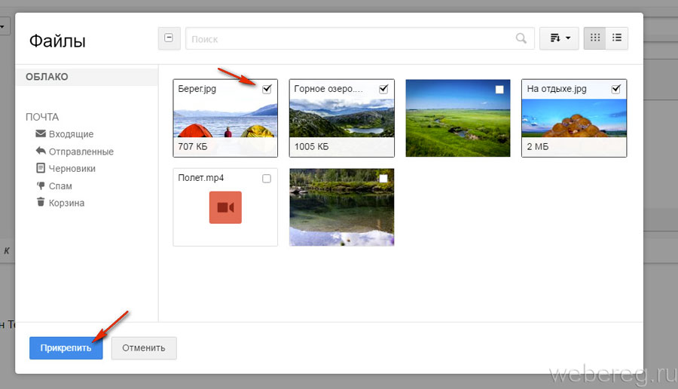Image resolution: width=678 pixels, height=389 pixels.
Task: Switch to list view
Action: pyautogui.click(x=617, y=38)
